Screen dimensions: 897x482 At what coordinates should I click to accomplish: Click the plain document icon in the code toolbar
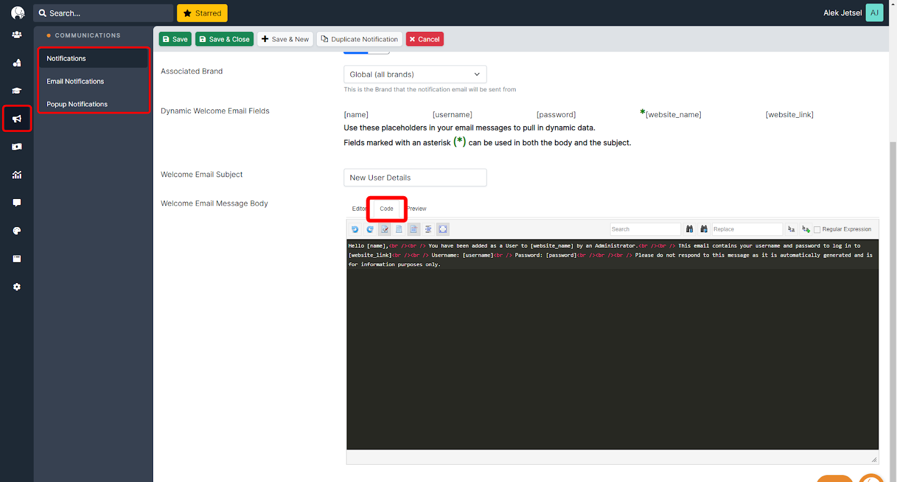(399, 229)
